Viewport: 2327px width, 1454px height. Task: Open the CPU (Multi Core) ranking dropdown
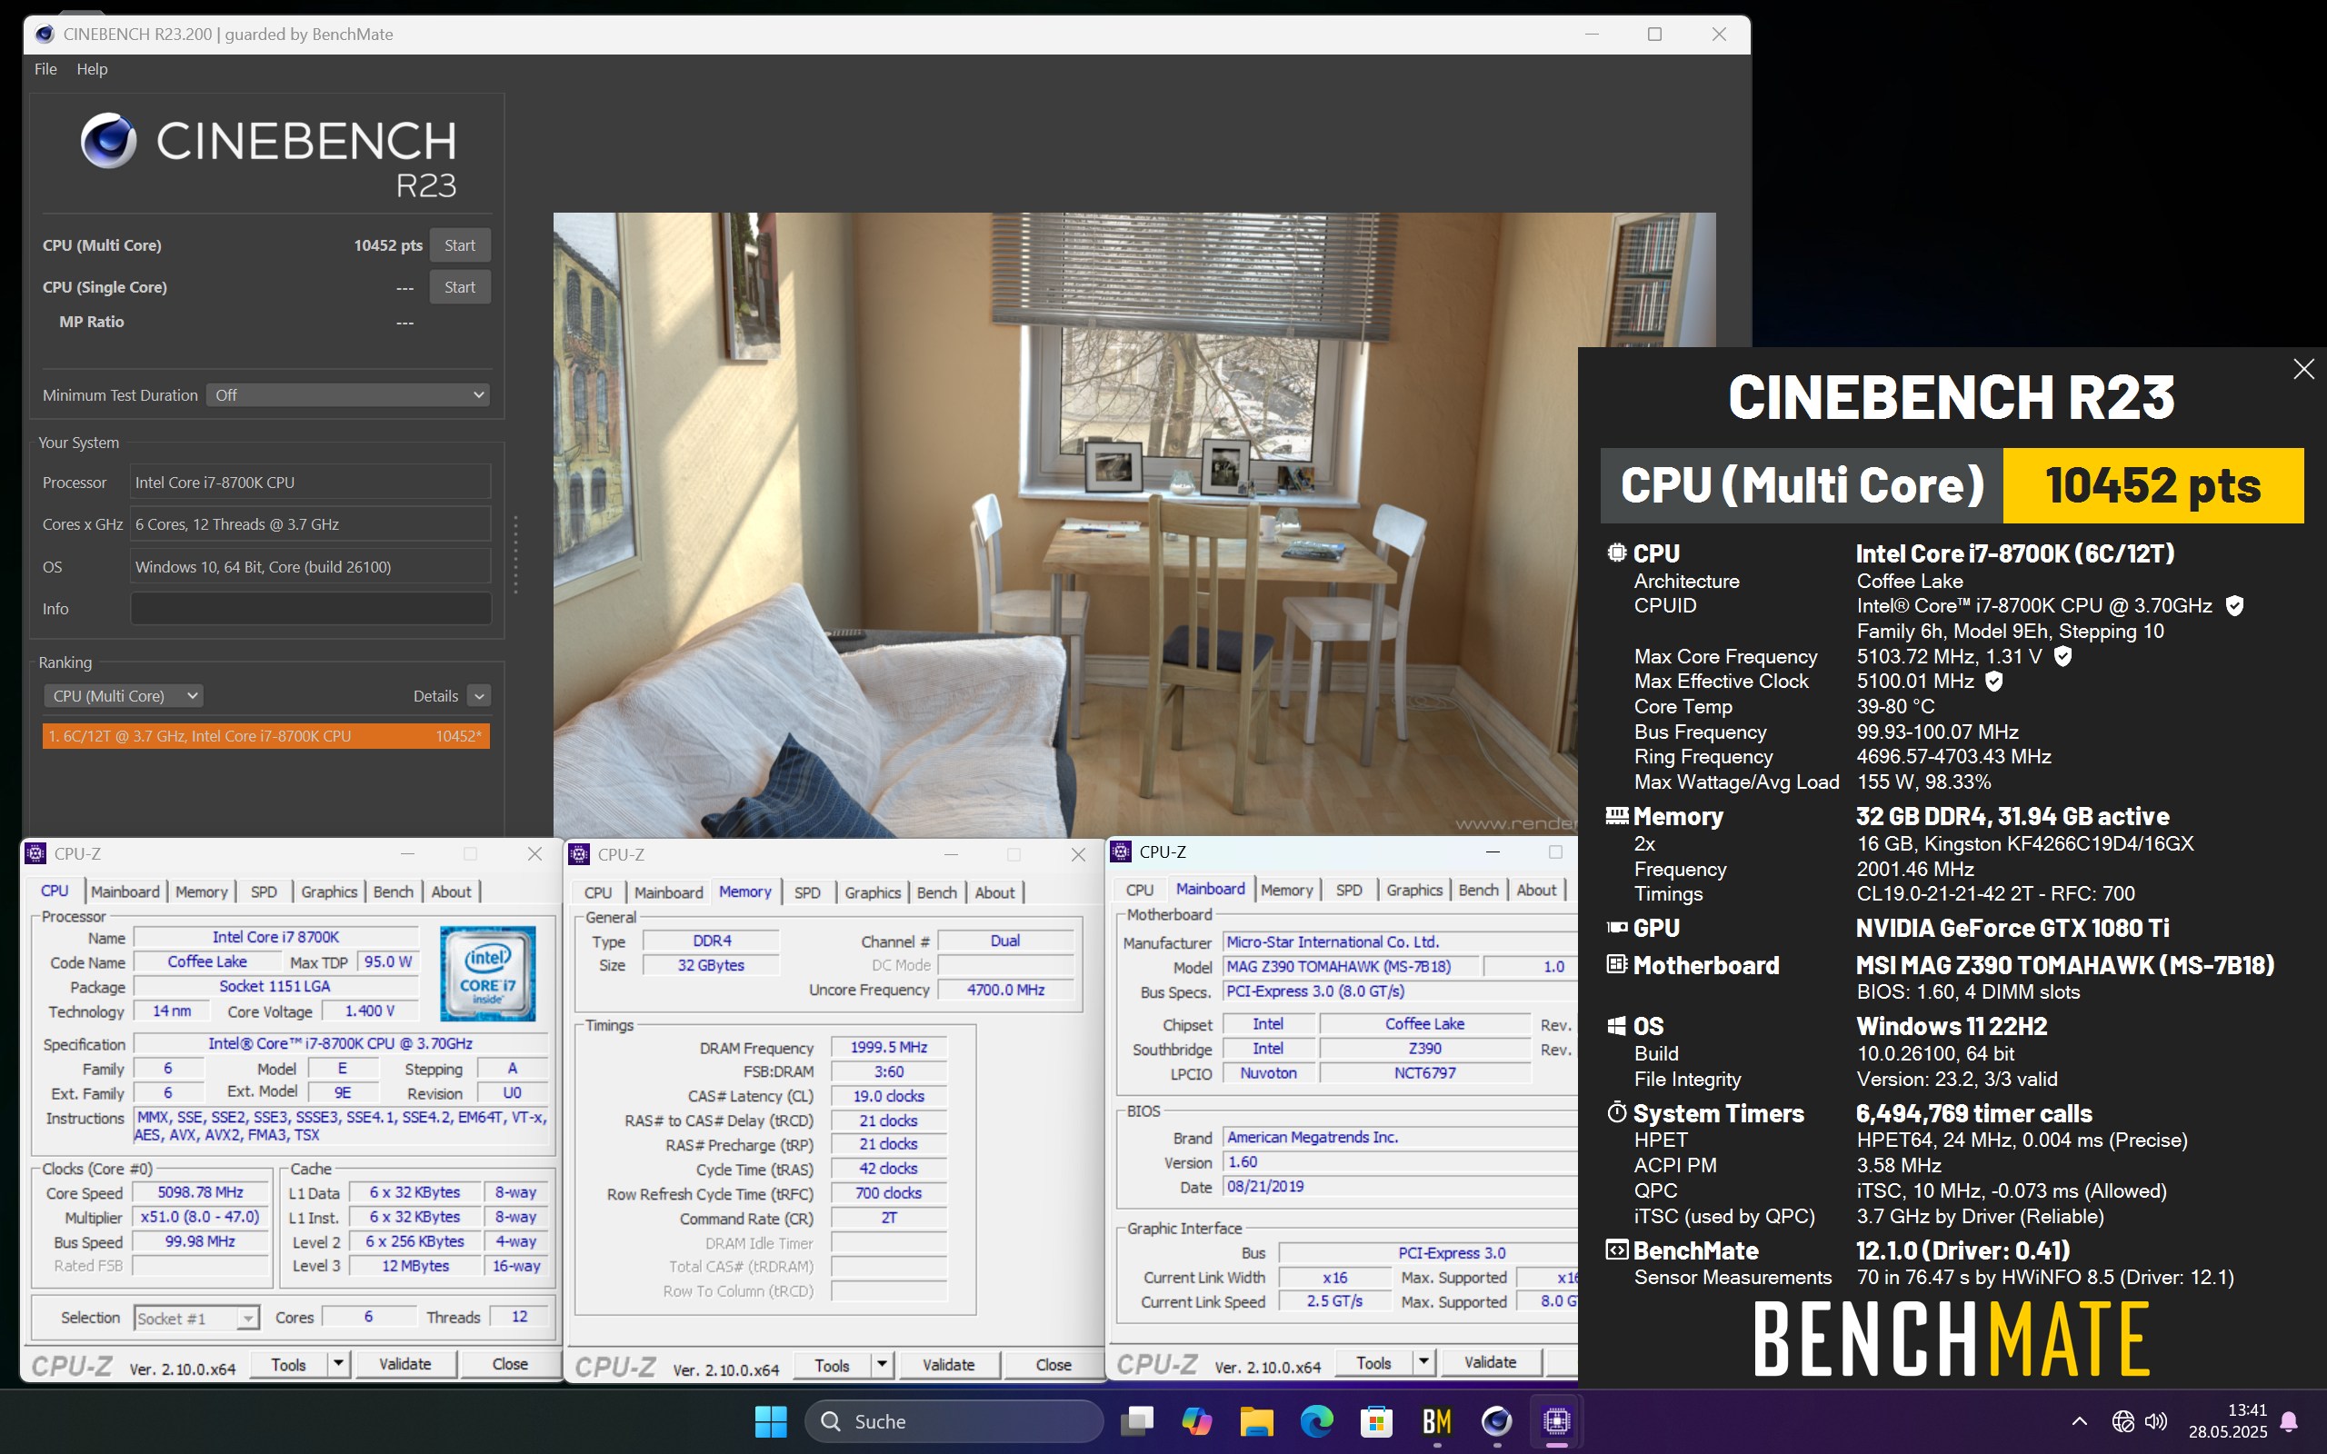click(x=123, y=695)
